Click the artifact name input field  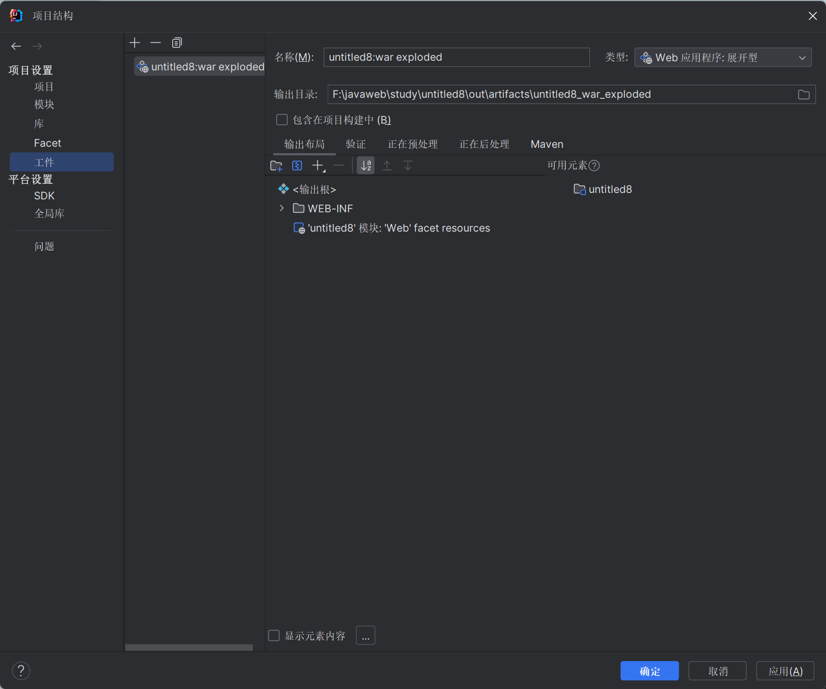(456, 57)
